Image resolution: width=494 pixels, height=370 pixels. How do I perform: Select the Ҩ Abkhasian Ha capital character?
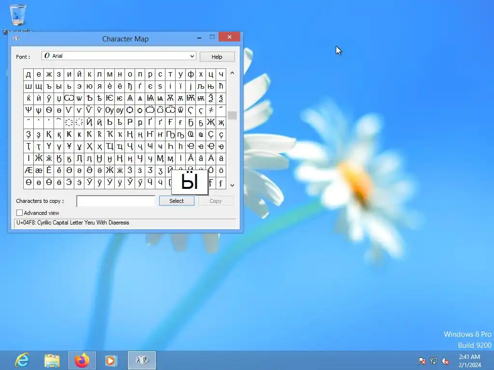[x=191, y=134]
